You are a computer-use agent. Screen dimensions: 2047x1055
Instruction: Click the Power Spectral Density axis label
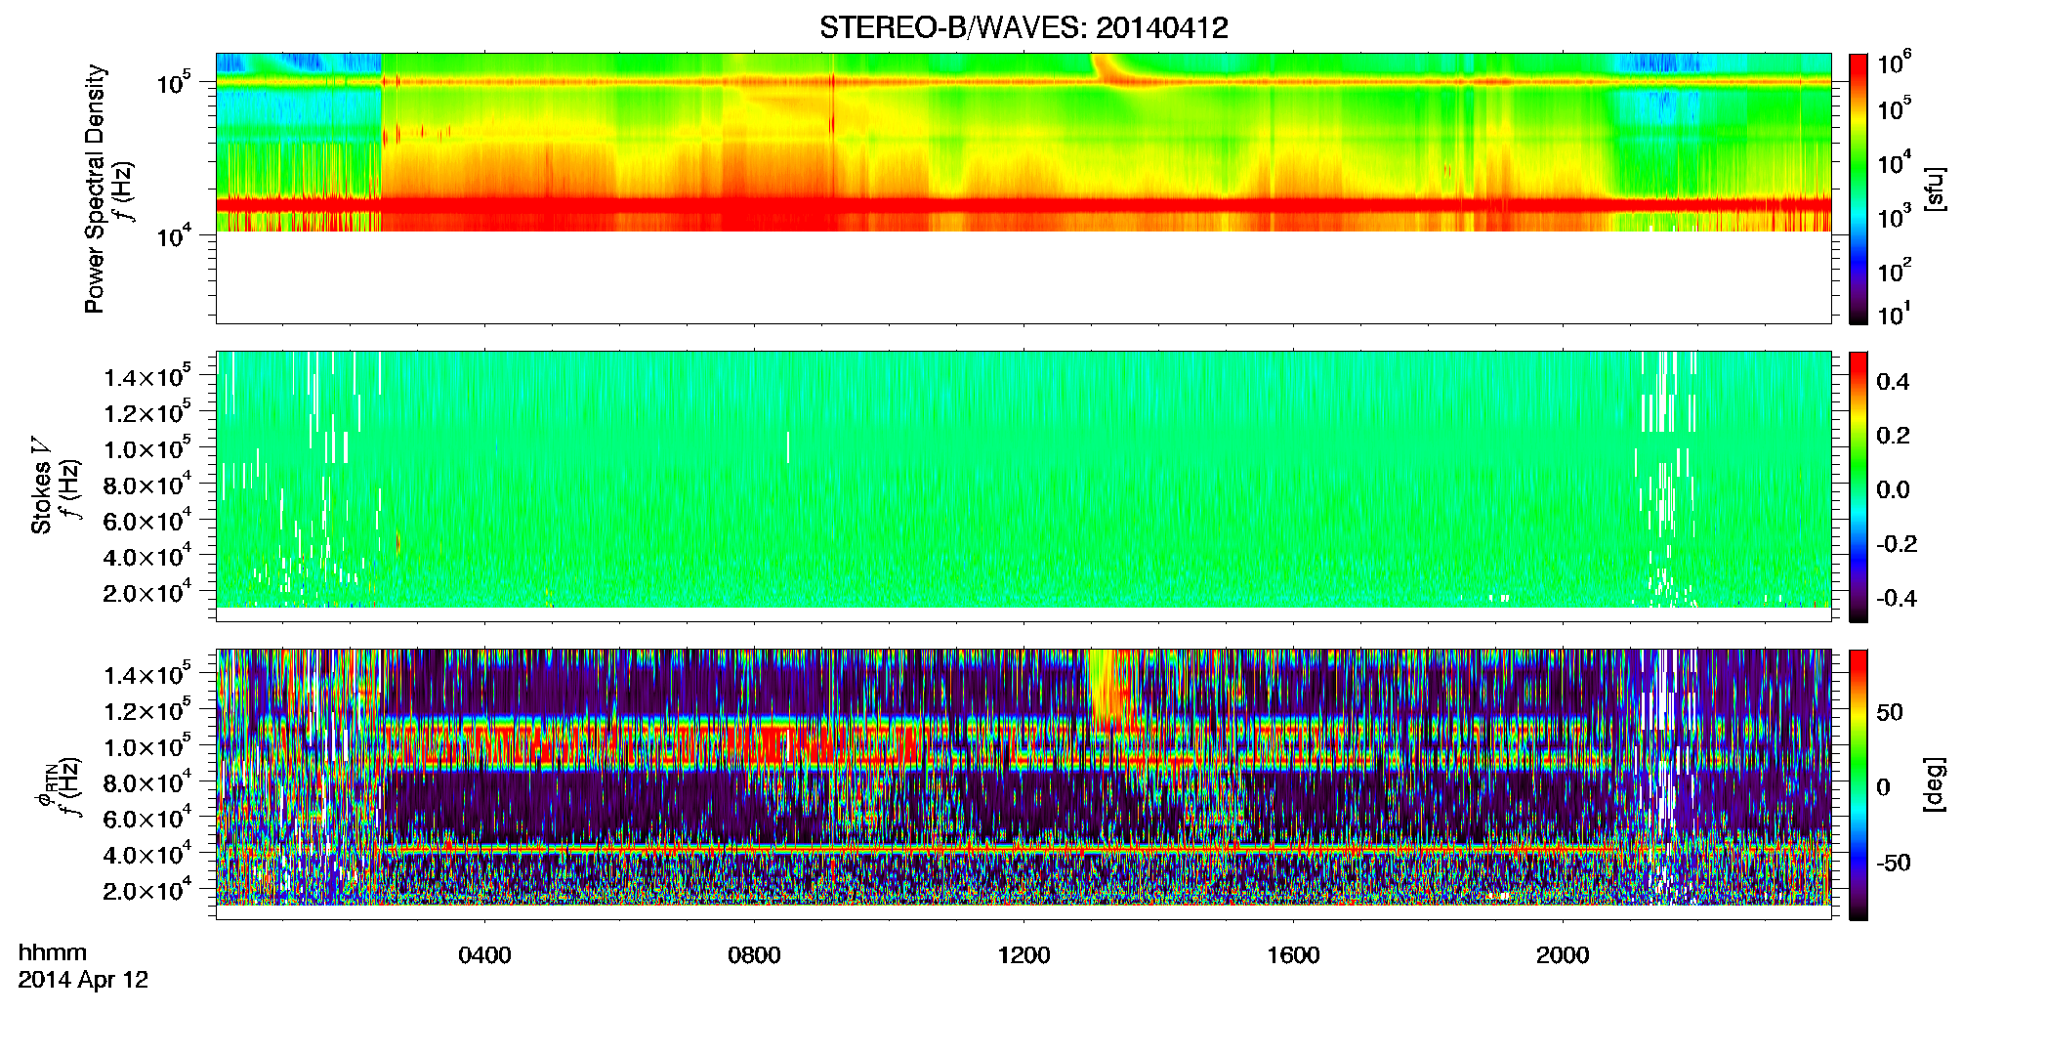coord(95,189)
